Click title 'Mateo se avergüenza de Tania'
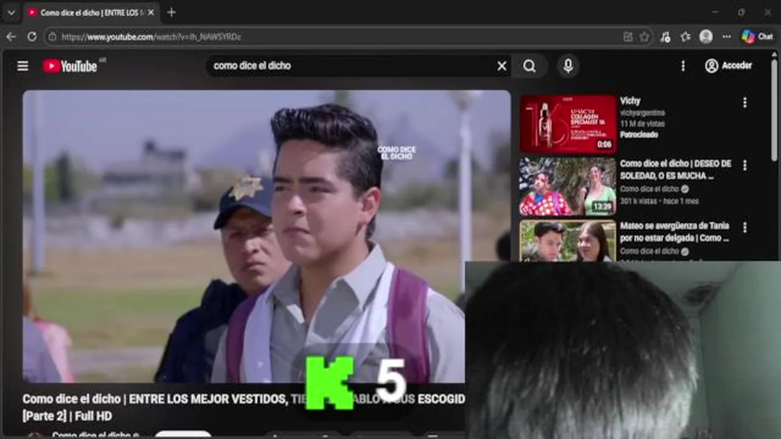781x439 pixels. pyautogui.click(x=674, y=232)
